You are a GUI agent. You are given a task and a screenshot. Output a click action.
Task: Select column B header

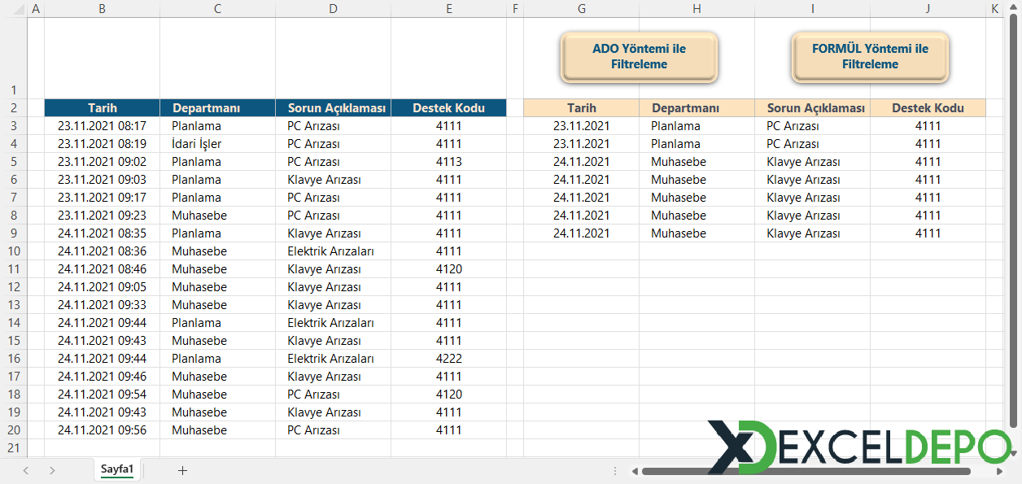point(102,9)
